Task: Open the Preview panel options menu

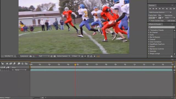Action: pyautogui.click(x=172, y=5)
